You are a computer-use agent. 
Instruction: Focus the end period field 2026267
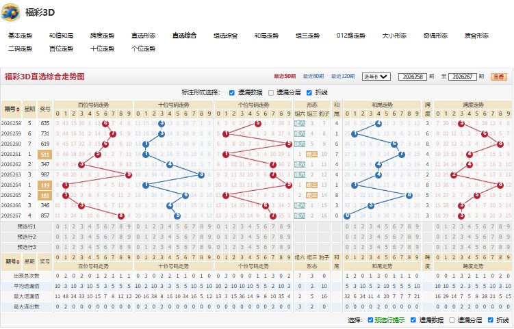click(x=462, y=77)
